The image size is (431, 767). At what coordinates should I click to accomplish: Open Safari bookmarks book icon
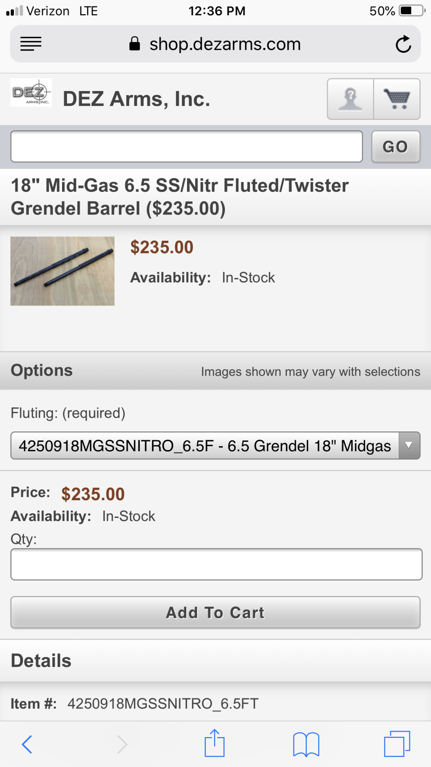pos(306,744)
